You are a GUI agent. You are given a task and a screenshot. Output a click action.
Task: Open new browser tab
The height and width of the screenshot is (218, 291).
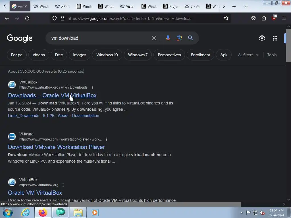click(234, 7)
